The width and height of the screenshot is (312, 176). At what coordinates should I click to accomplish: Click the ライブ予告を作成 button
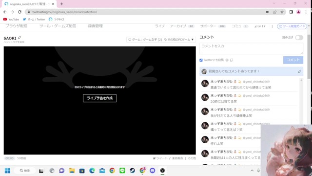(x=99, y=98)
